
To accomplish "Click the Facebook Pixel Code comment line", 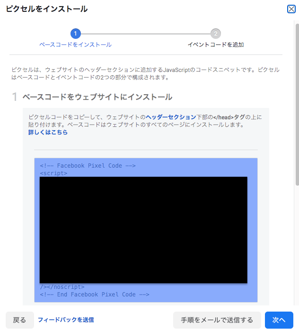I will tap(88, 166).
